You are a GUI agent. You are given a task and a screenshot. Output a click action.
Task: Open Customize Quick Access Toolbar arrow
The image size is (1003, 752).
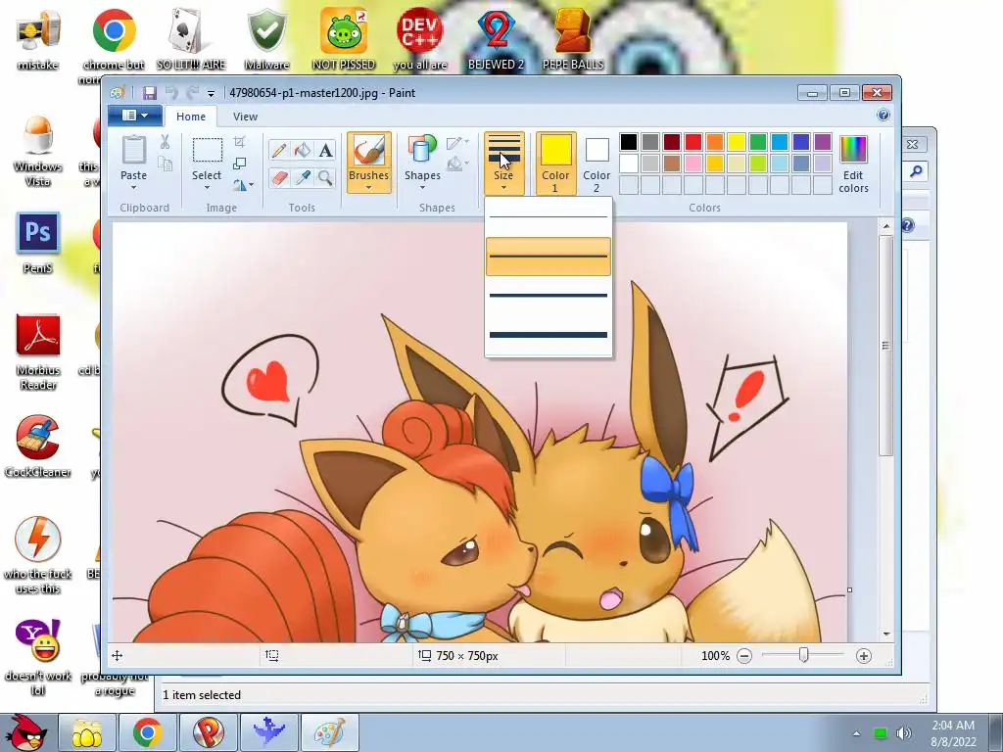[211, 93]
